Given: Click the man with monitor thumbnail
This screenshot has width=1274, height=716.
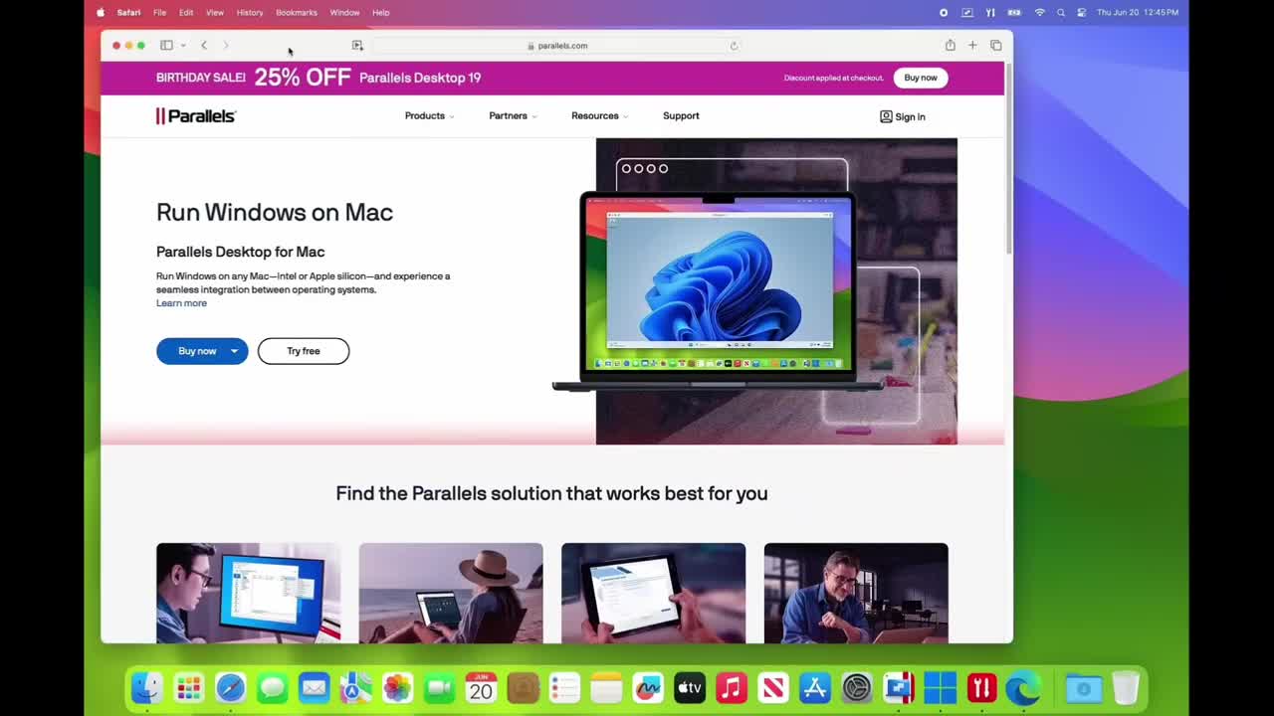Looking at the screenshot, I should (x=248, y=593).
